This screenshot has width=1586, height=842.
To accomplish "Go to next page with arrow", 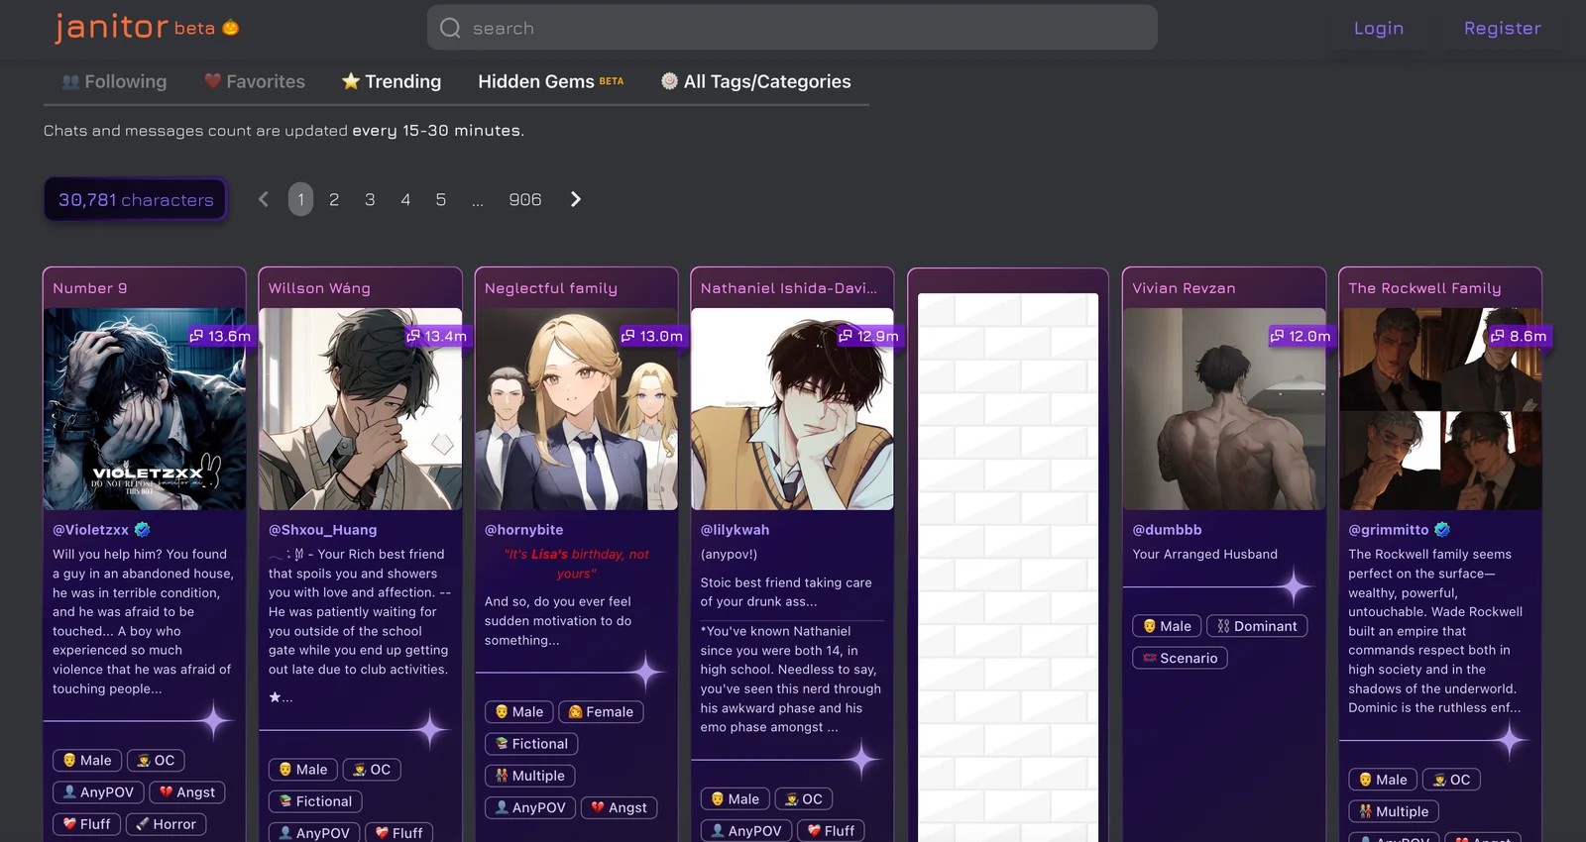I will [576, 200].
